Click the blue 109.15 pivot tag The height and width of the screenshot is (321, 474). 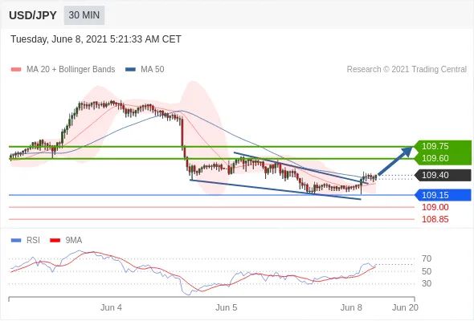pyautogui.click(x=443, y=195)
